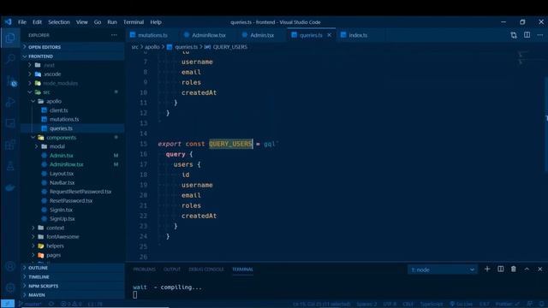
Task: Open the Selection menu
Action: pos(59,22)
